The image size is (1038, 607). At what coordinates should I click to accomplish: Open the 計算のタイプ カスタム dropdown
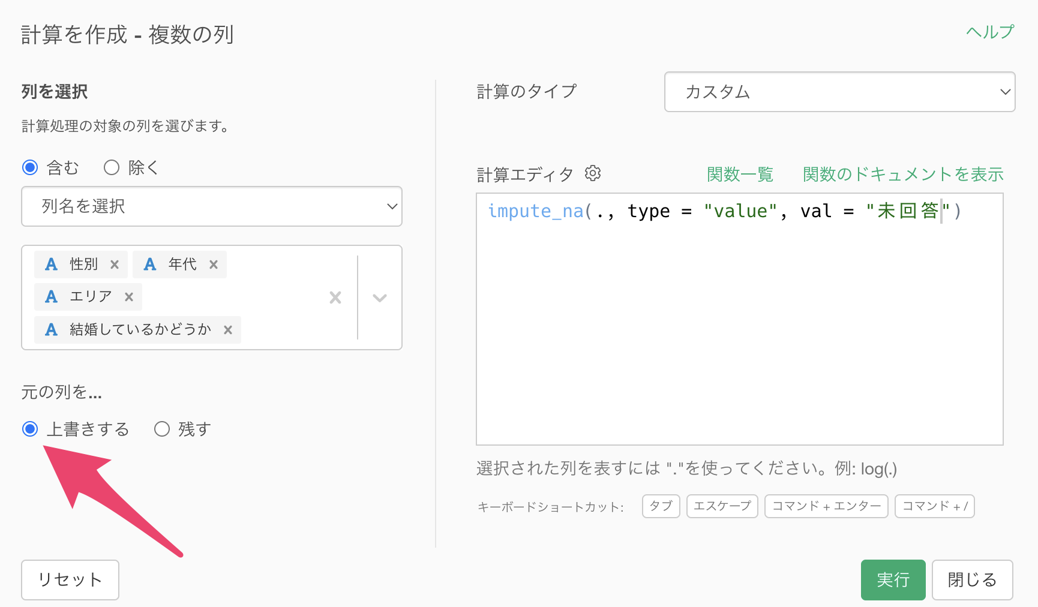(839, 92)
